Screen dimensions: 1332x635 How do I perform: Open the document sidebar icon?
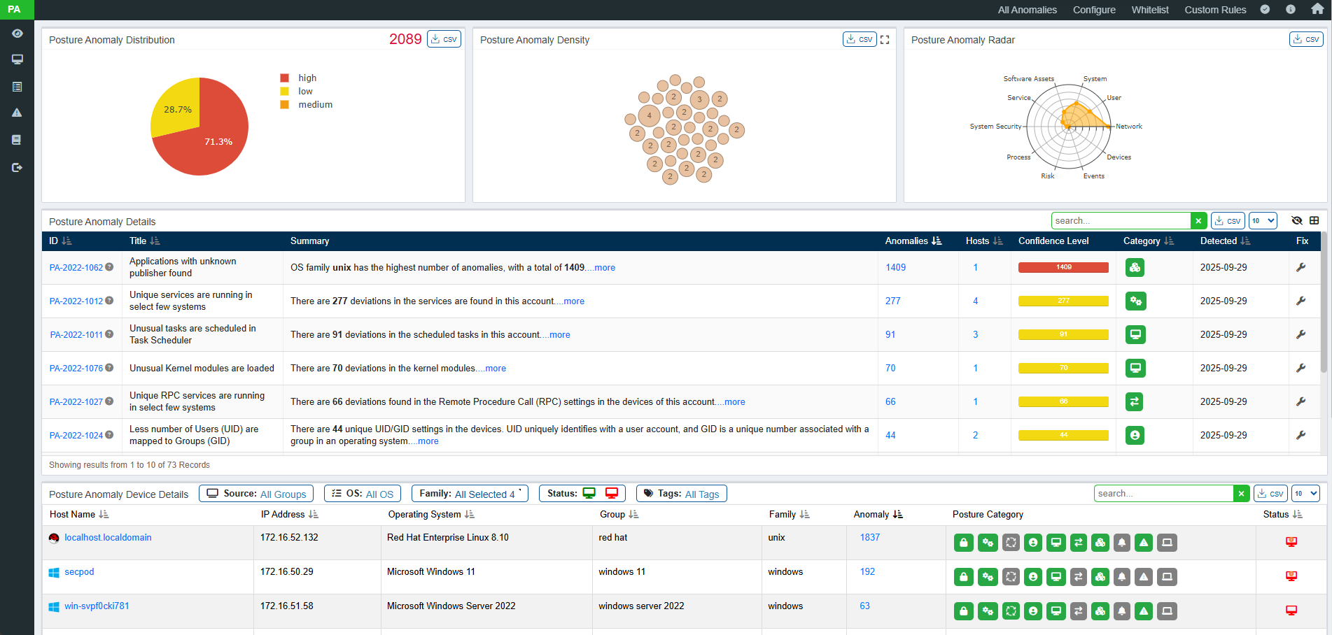17,140
